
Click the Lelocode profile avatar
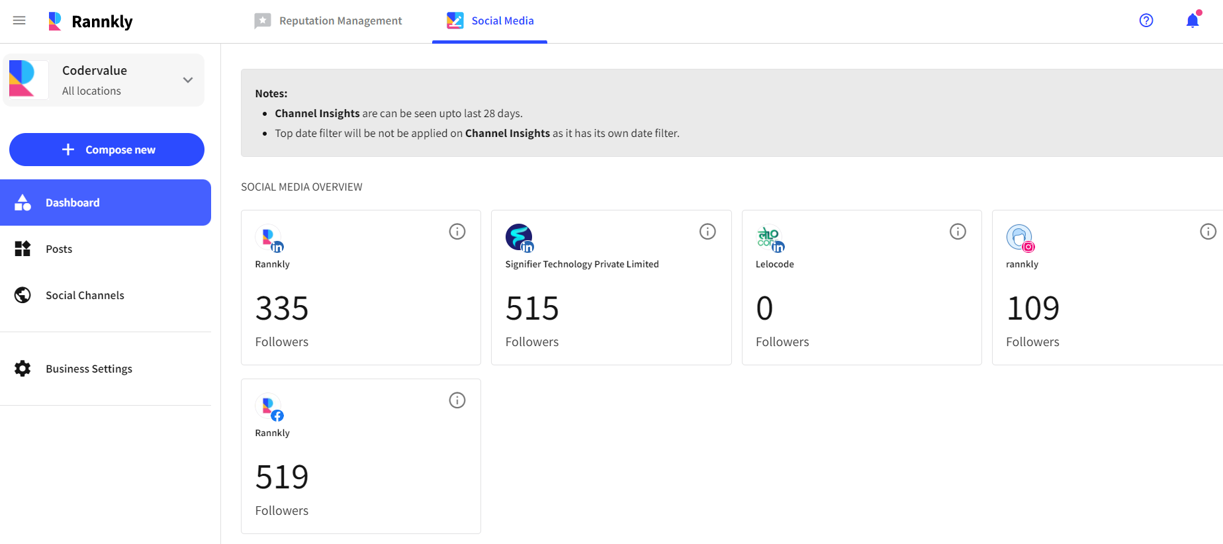pos(770,238)
